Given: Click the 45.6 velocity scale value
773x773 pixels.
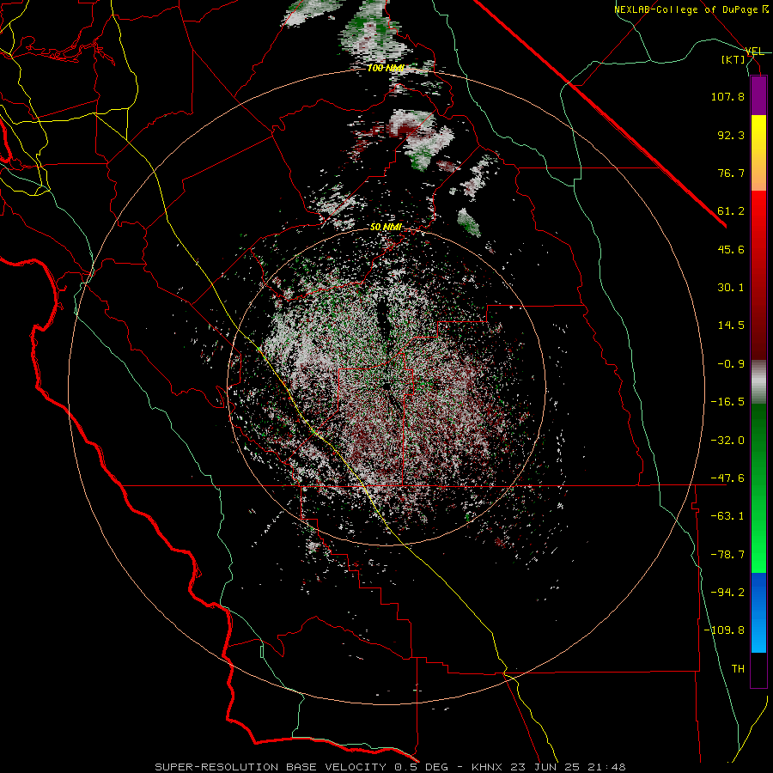Looking at the screenshot, I should coord(731,249).
